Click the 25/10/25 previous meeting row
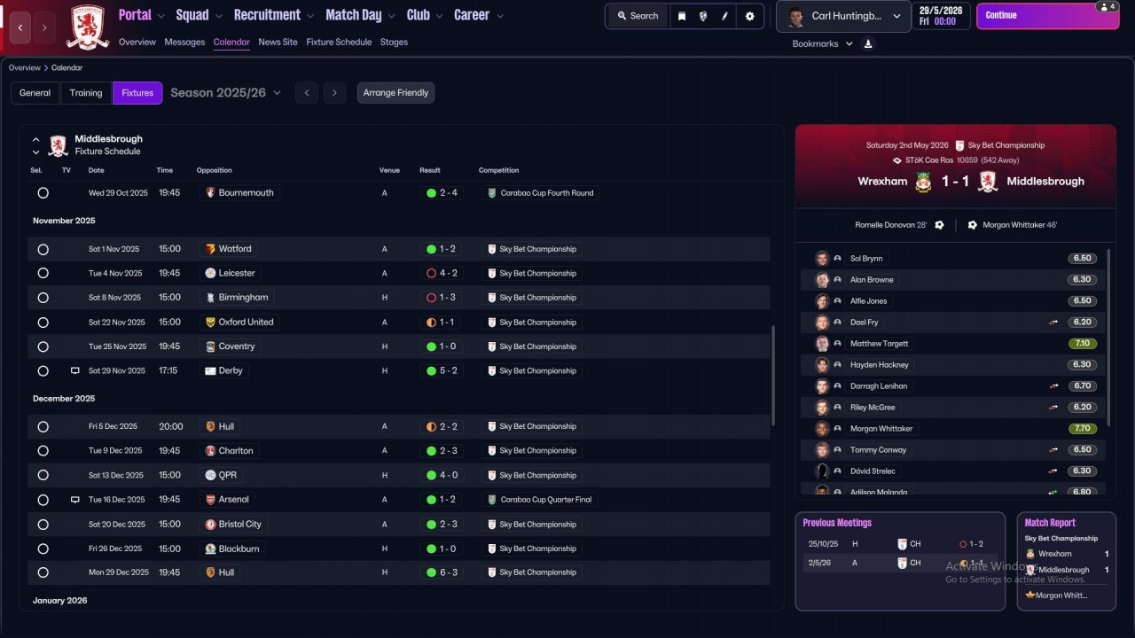Viewport: 1135px width, 638px height. click(x=900, y=544)
